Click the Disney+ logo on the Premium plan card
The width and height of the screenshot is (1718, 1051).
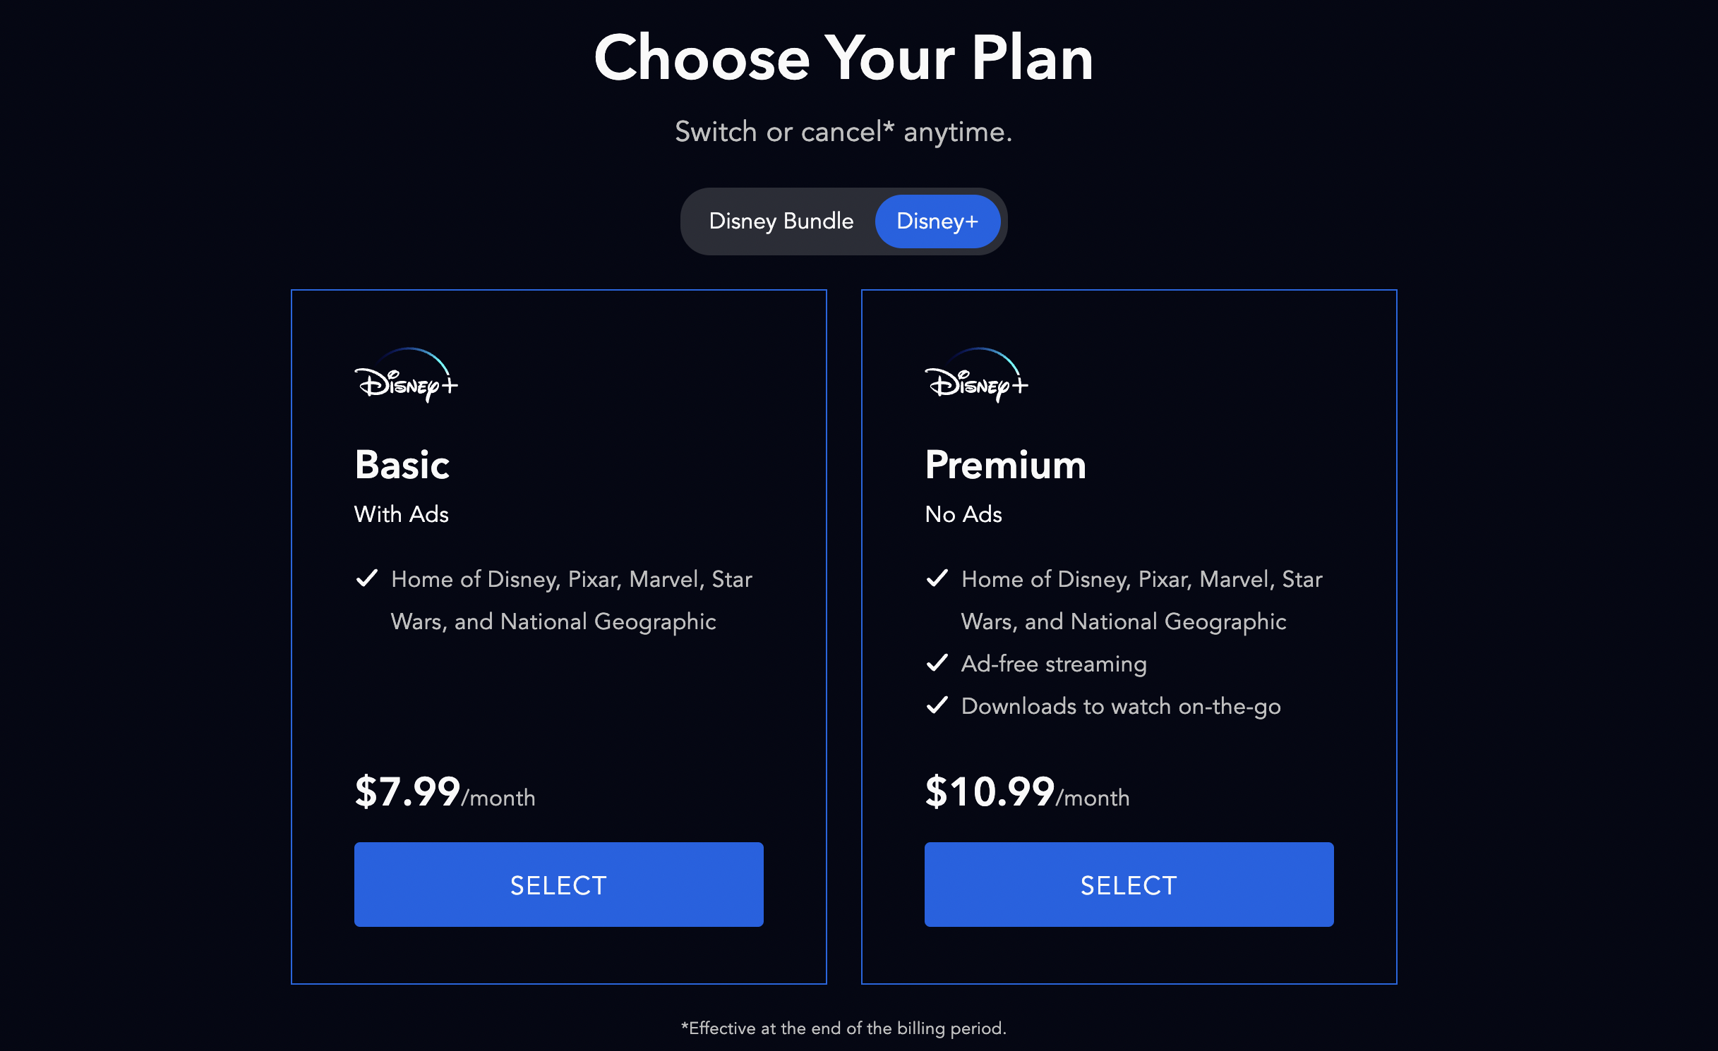coord(977,381)
